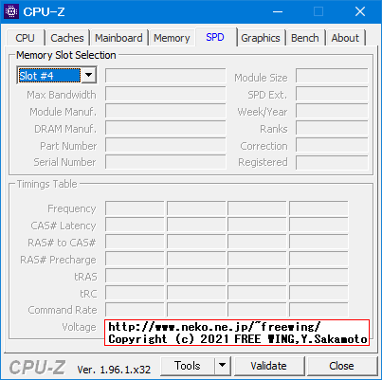Open the About tab

pos(345,38)
